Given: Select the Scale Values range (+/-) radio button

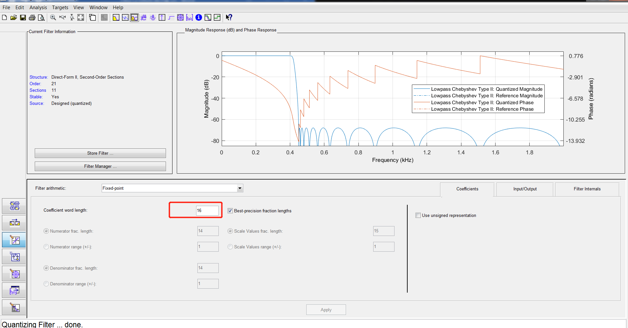Looking at the screenshot, I should 230,247.
